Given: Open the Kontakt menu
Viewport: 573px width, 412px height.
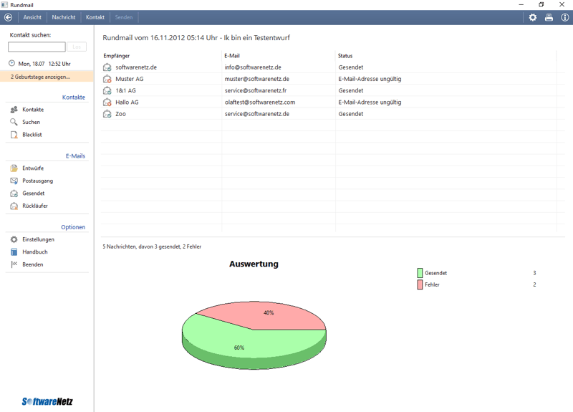Looking at the screenshot, I should pos(95,17).
